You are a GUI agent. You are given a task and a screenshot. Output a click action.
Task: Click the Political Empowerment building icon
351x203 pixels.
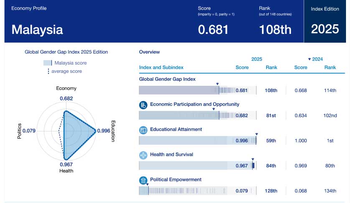click(x=143, y=180)
